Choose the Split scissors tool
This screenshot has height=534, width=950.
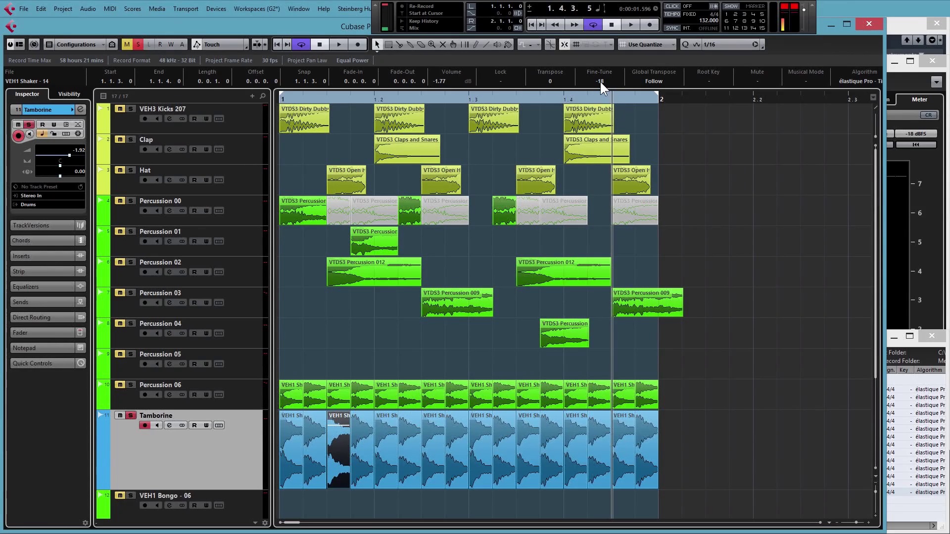pyautogui.click(x=399, y=44)
